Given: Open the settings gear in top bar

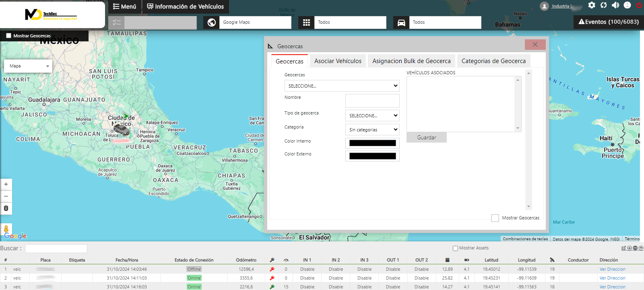Looking at the screenshot, I should coord(591,5).
